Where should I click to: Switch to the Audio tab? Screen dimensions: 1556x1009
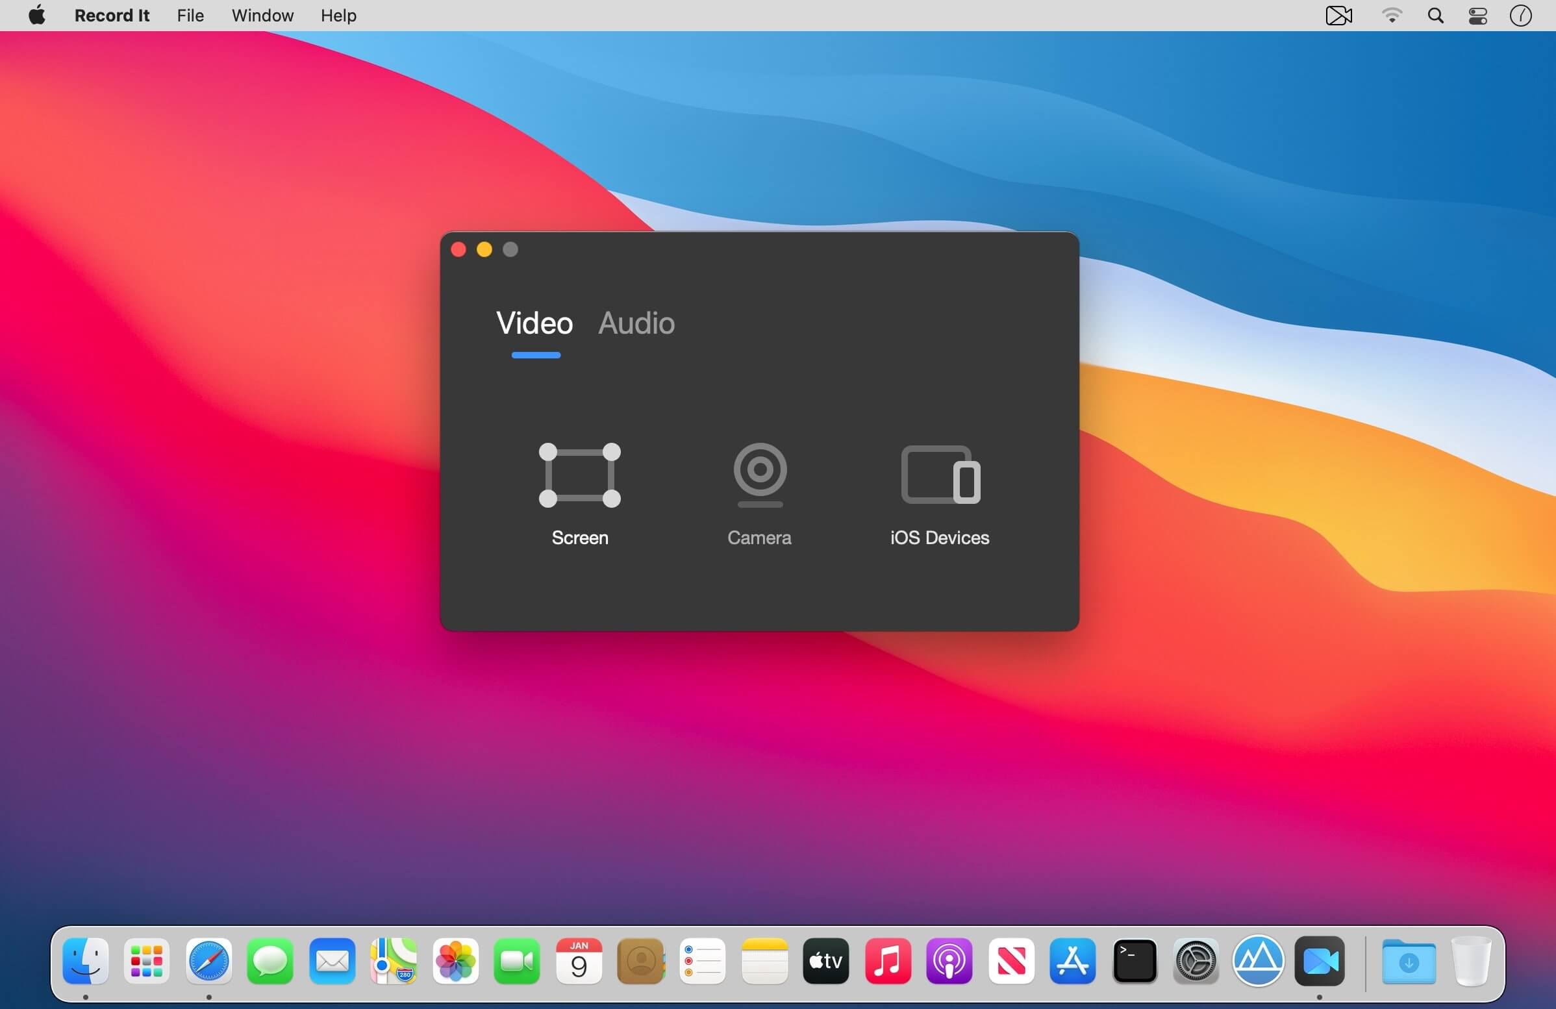[x=636, y=323]
